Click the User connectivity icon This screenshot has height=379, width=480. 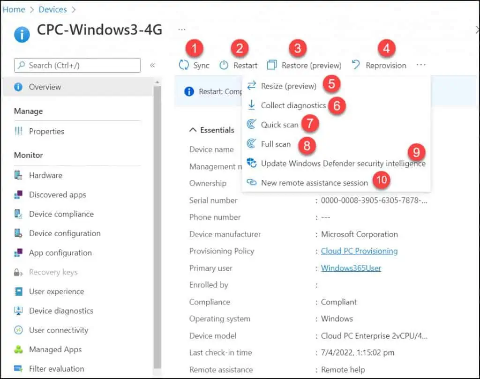click(x=18, y=330)
